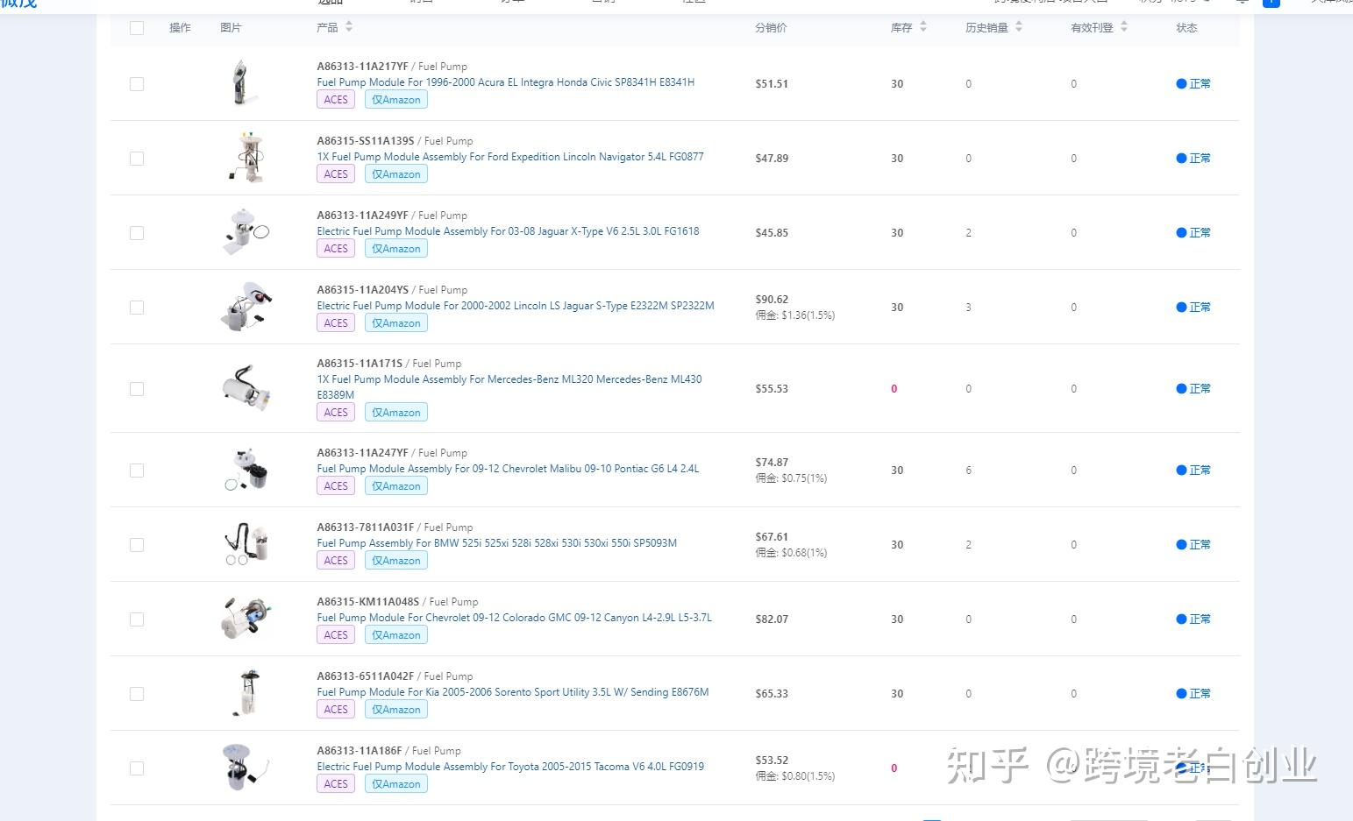Click 仅Amazon tag on Toyota Tacoma row
Image resolution: width=1353 pixels, height=821 pixels.
click(x=395, y=784)
